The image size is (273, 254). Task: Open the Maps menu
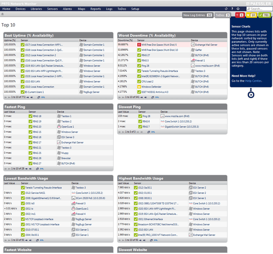[81, 9]
